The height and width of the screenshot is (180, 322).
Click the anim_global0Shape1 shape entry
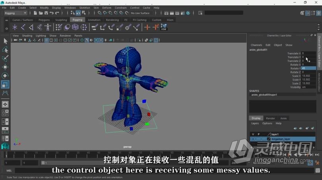(x=264, y=95)
